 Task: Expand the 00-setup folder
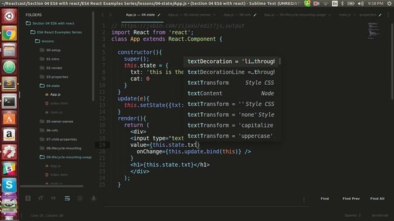[50, 50]
